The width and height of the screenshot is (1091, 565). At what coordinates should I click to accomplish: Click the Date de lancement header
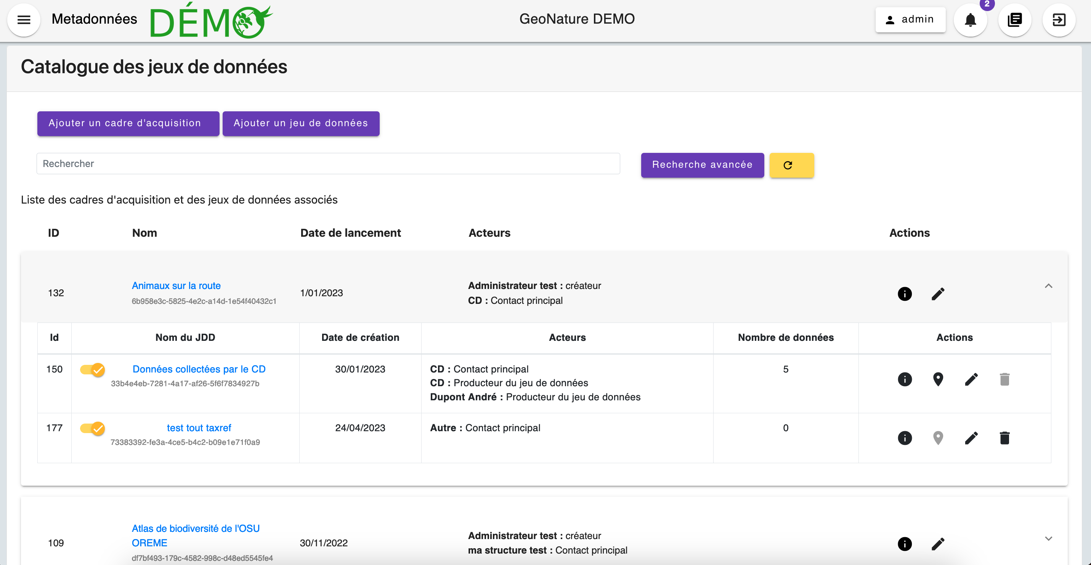(x=350, y=233)
